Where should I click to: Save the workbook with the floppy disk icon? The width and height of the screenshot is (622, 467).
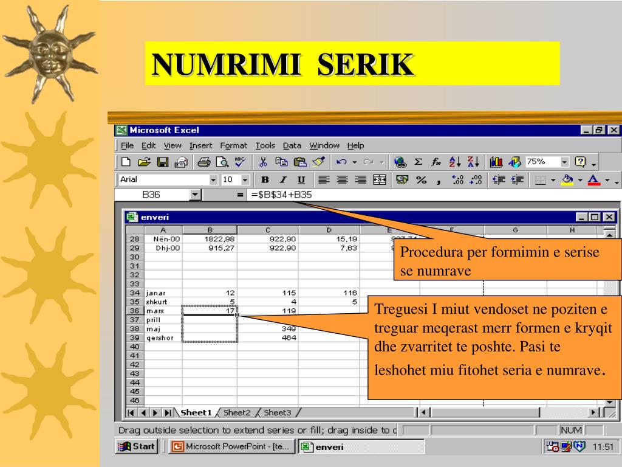163,162
